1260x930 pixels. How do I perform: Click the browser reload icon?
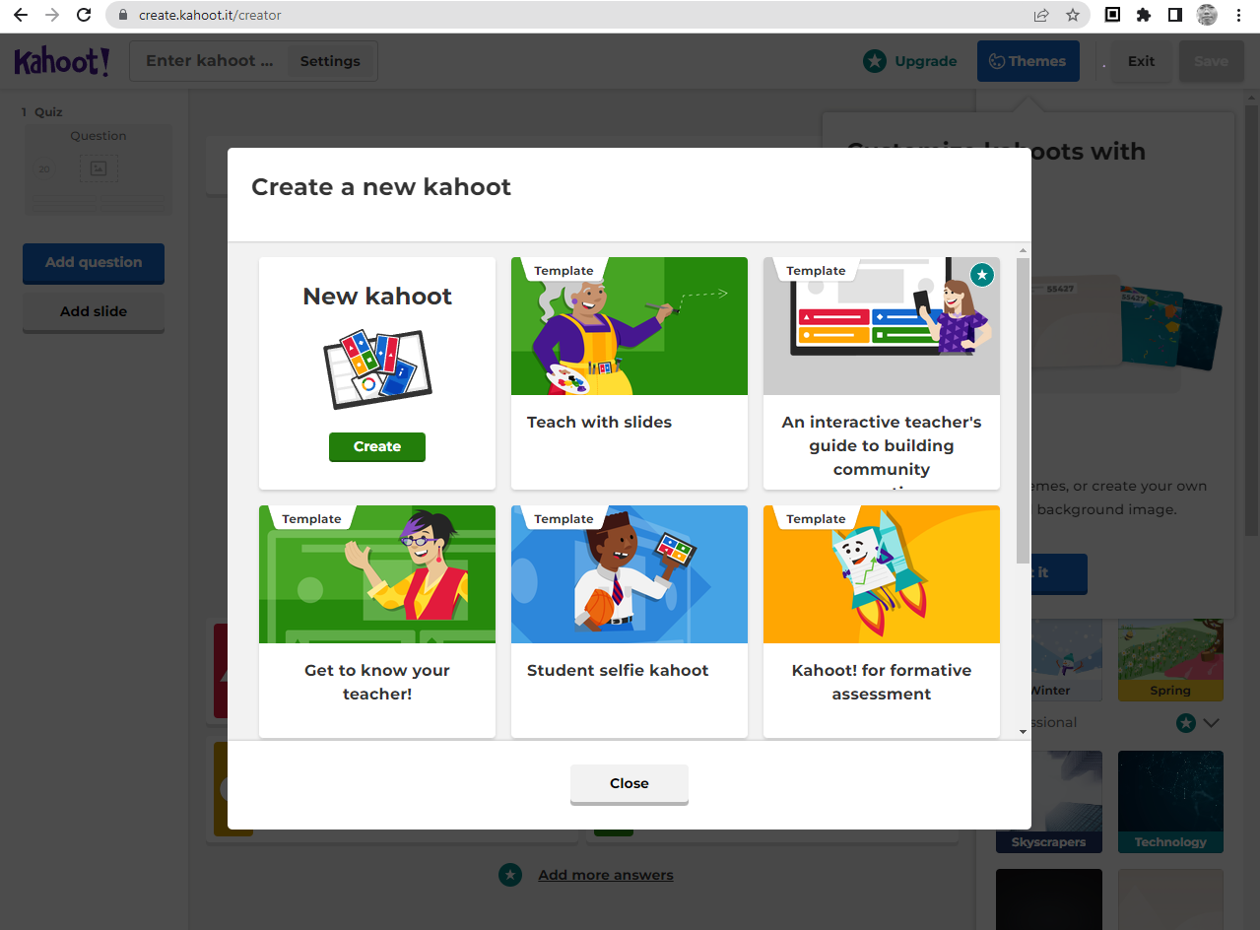(x=84, y=15)
